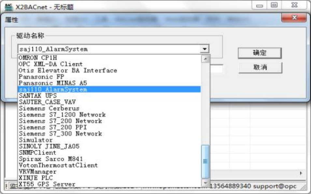311x194 pixels.
Task: Close the X2BACnet main window
Action: (294, 5)
